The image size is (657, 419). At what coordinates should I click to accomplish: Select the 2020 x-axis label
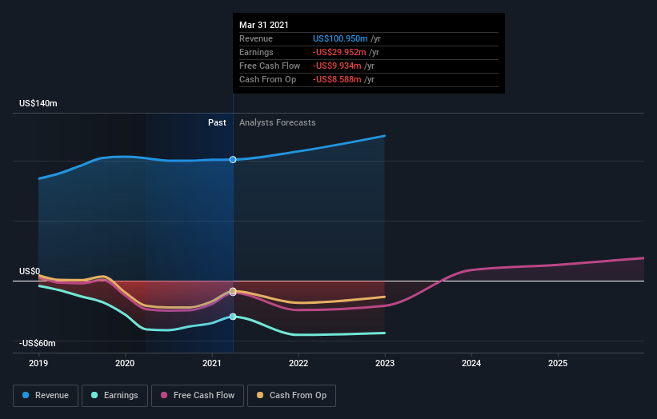pos(125,363)
